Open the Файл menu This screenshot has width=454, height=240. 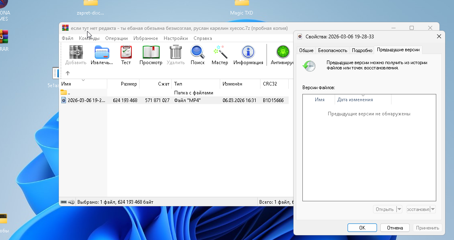(67, 38)
